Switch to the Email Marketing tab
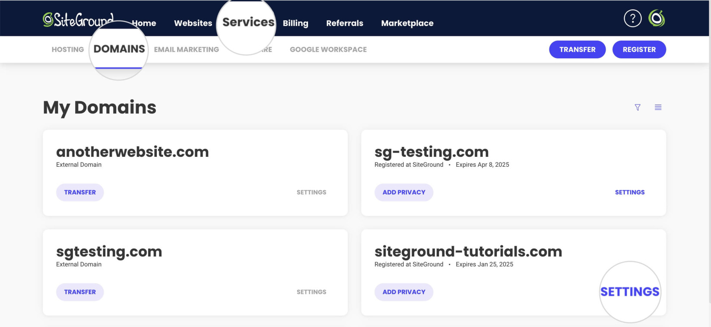 pyautogui.click(x=187, y=49)
